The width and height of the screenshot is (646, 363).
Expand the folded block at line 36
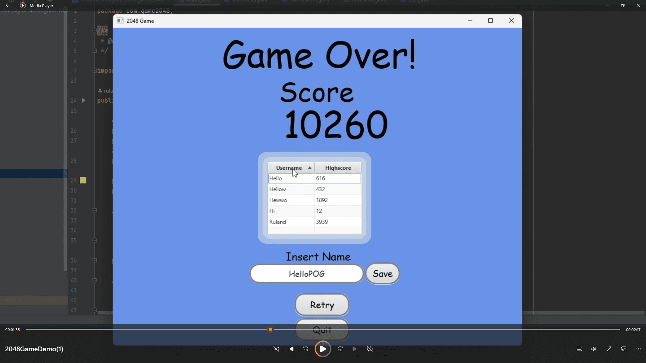tap(95, 260)
